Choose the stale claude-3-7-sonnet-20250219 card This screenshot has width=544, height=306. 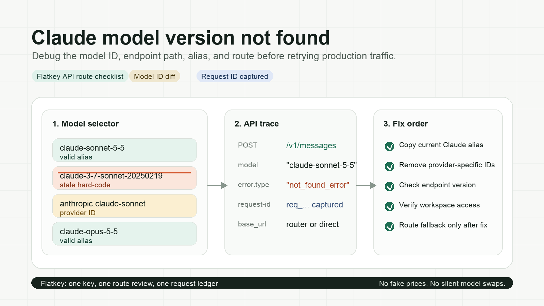pyautogui.click(x=124, y=178)
